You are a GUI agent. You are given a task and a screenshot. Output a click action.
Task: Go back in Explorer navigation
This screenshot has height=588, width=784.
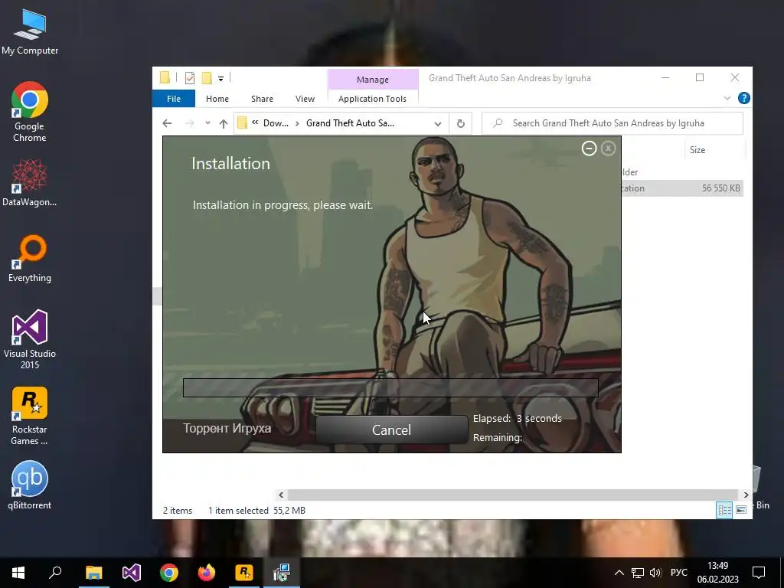[x=167, y=123]
